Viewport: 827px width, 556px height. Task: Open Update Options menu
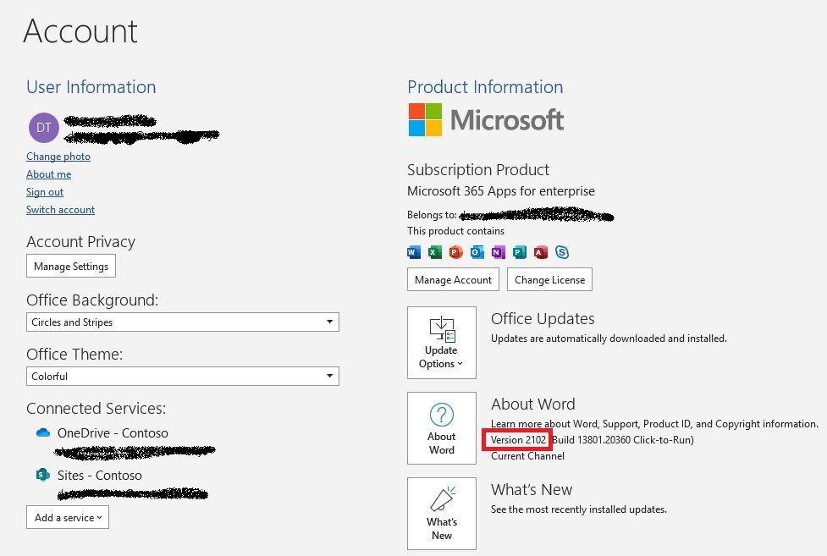tap(442, 343)
